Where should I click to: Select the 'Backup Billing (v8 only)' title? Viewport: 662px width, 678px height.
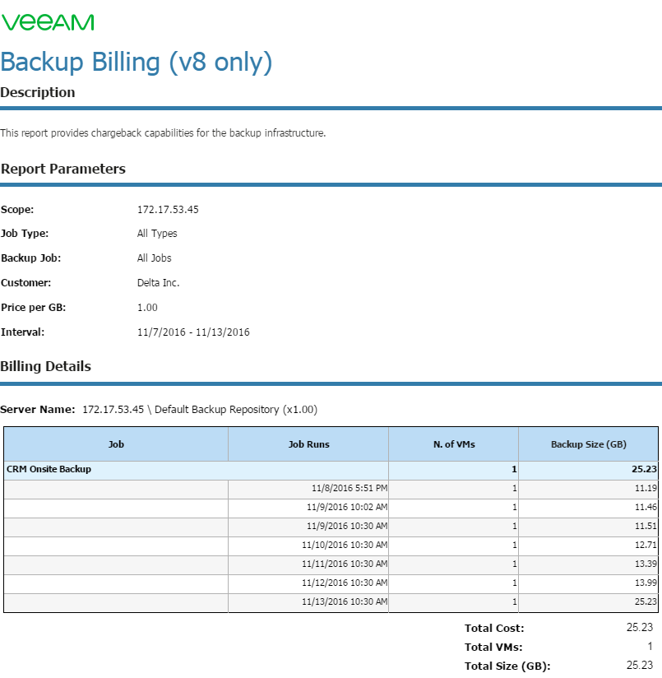[x=137, y=62]
